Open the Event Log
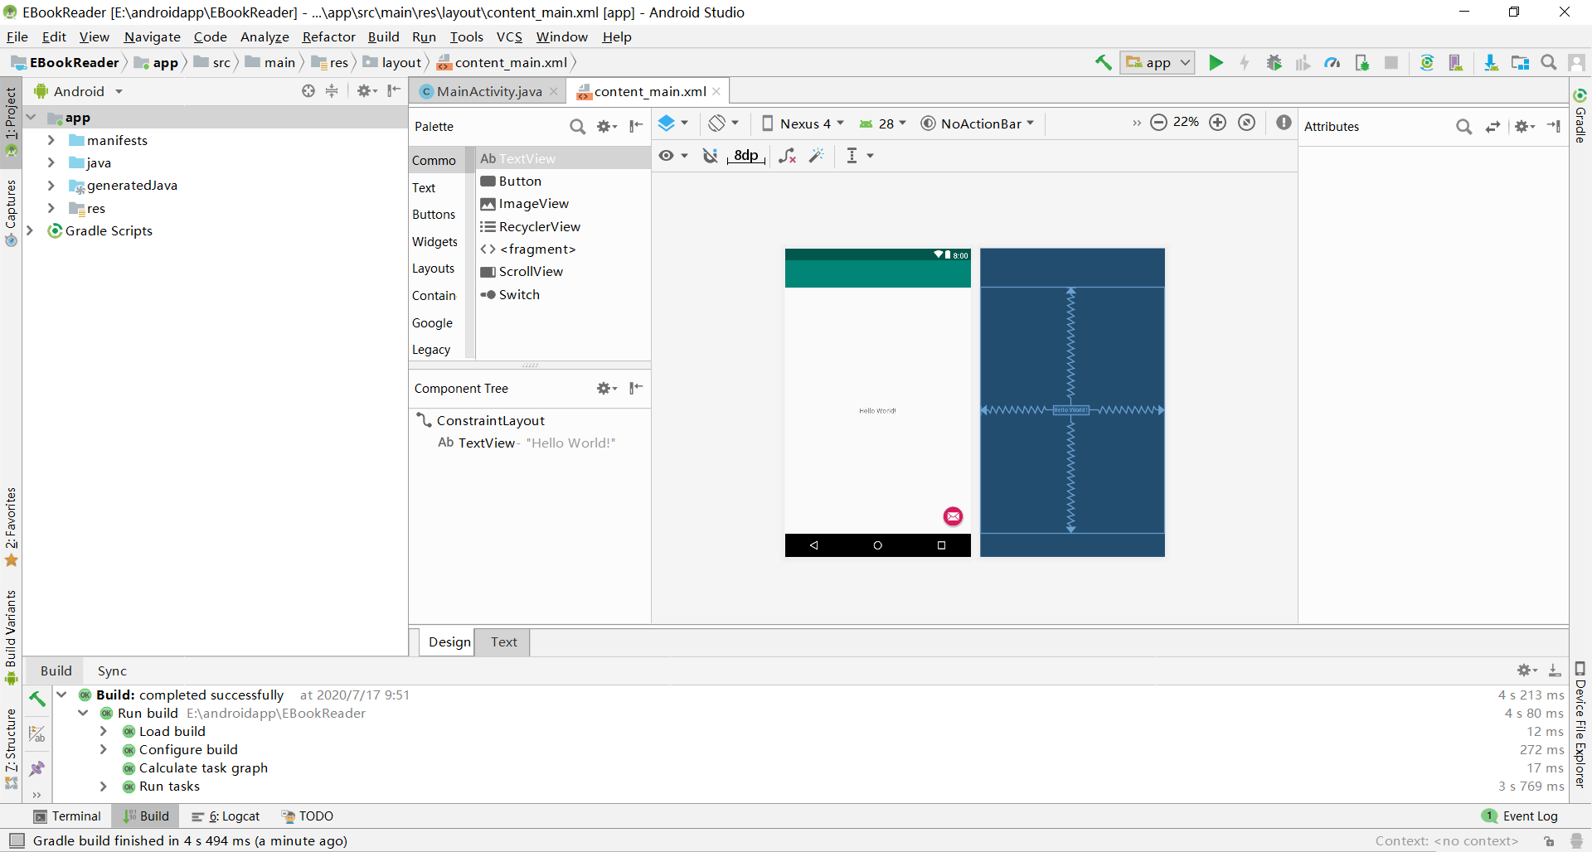 coord(1520,816)
